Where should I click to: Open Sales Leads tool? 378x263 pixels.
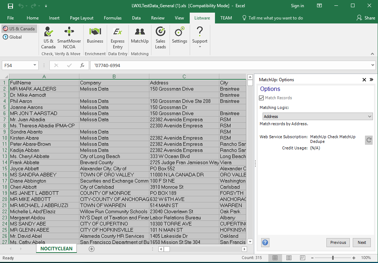161,38
